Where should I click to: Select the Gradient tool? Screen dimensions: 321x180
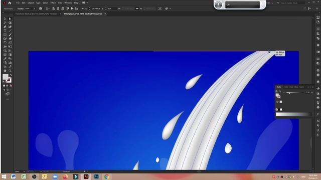click(x=10, y=54)
